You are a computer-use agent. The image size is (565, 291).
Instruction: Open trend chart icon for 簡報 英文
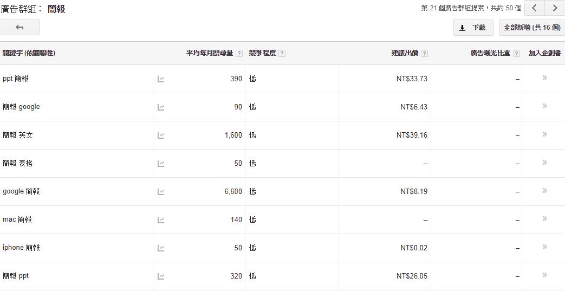[x=161, y=135]
